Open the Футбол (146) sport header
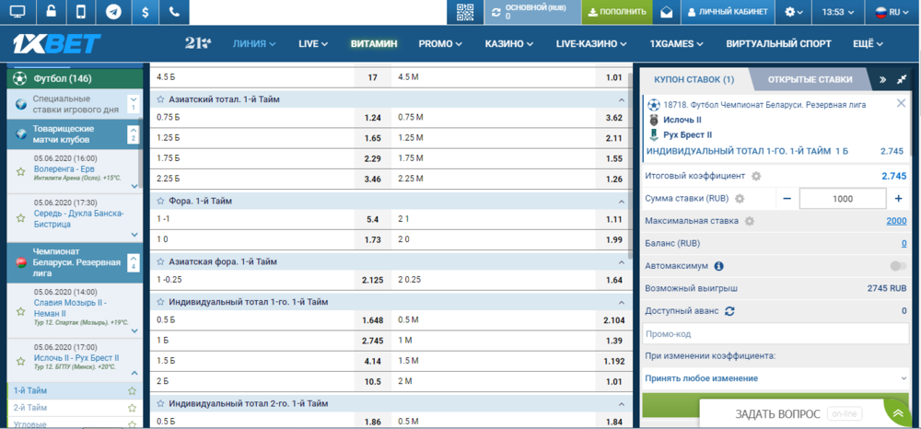 tap(75, 78)
